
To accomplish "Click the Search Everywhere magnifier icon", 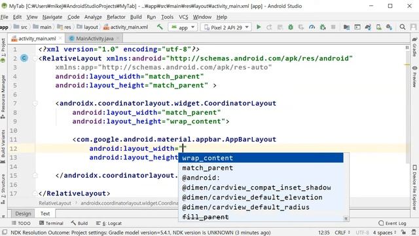I will [x=403, y=27].
